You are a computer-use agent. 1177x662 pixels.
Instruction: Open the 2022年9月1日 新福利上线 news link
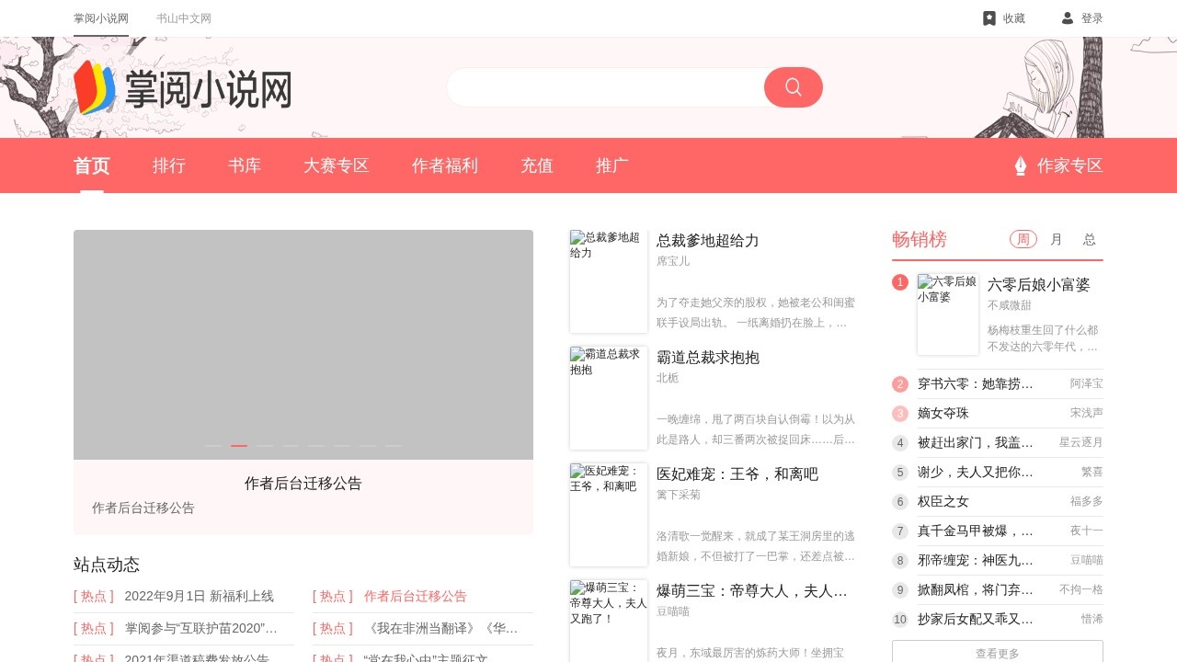click(200, 596)
